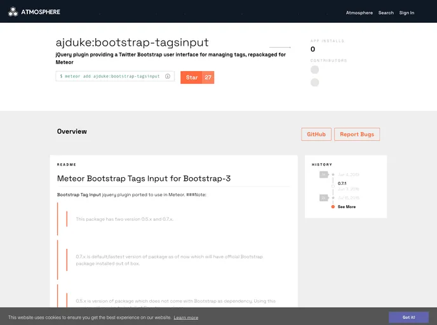The height and width of the screenshot is (325, 437).
Task: Expand History with See More
Action: point(347,207)
